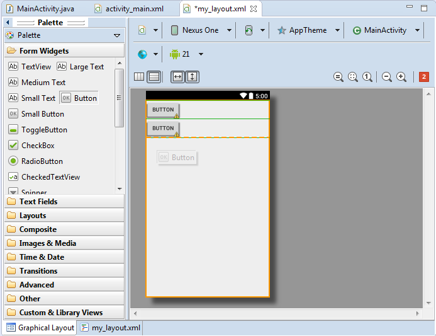
Task: Expand the Text Fields palette category
Action: coord(38,202)
